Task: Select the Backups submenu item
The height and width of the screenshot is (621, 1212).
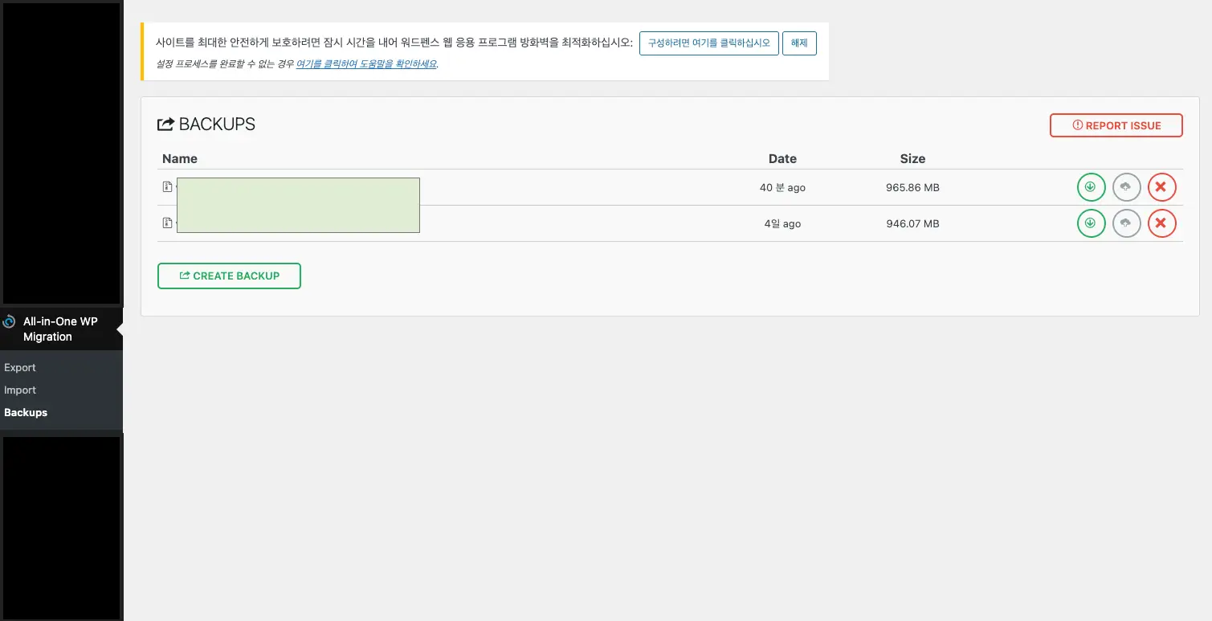Action: [26, 412]
